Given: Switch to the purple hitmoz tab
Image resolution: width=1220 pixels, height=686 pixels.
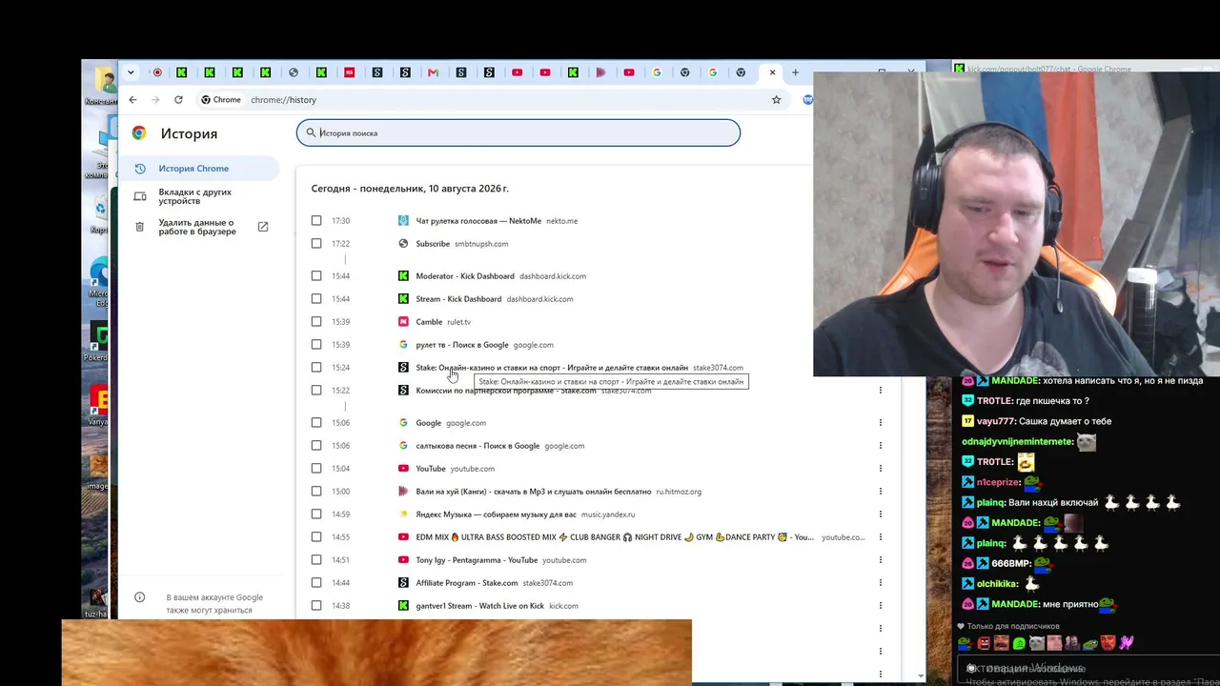Looking at the screenshot, I should point(600,72).
